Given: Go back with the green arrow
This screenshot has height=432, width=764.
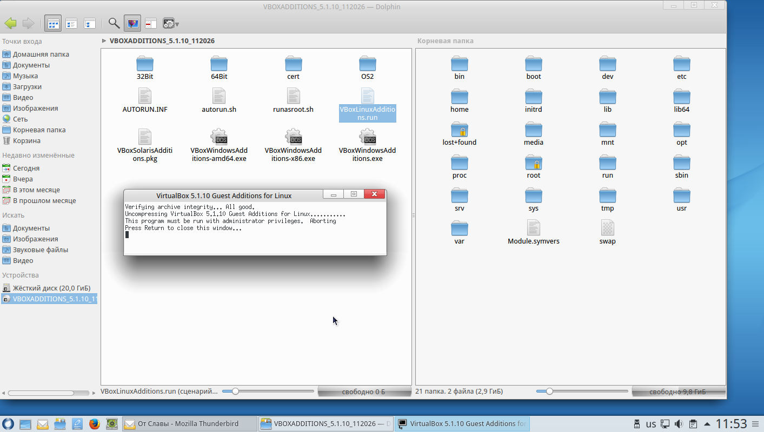Looking at the screenshot, I should pos(10,23).
